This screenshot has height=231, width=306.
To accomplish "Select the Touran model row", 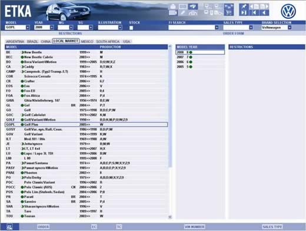I will 87,216.
